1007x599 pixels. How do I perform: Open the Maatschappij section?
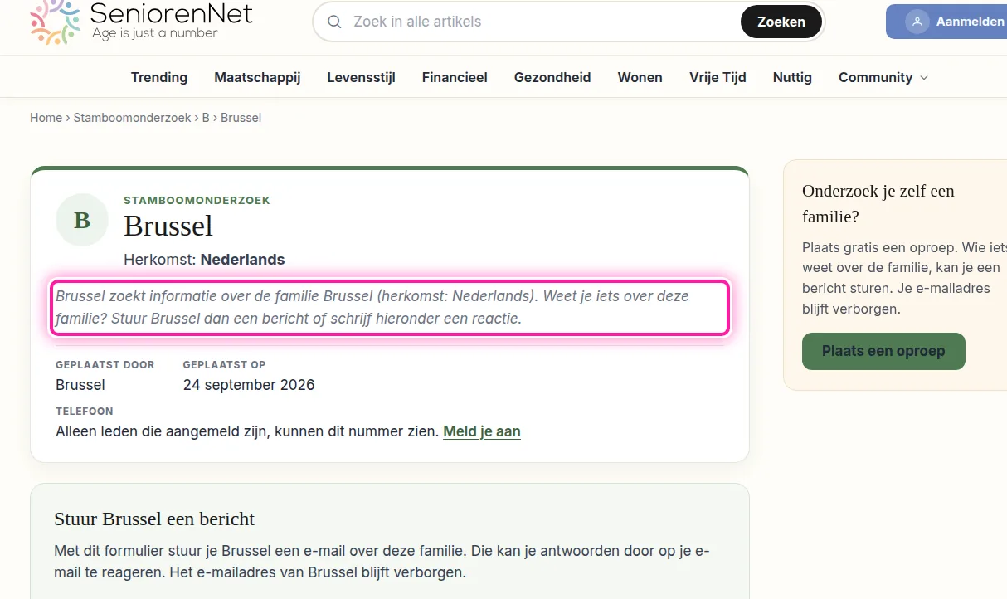pos(257,77)
